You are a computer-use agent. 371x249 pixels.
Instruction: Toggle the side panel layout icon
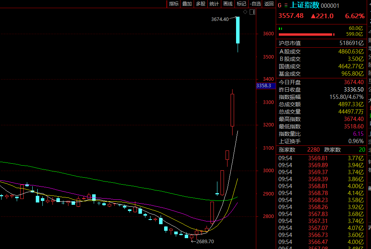[x=252, y=12]
